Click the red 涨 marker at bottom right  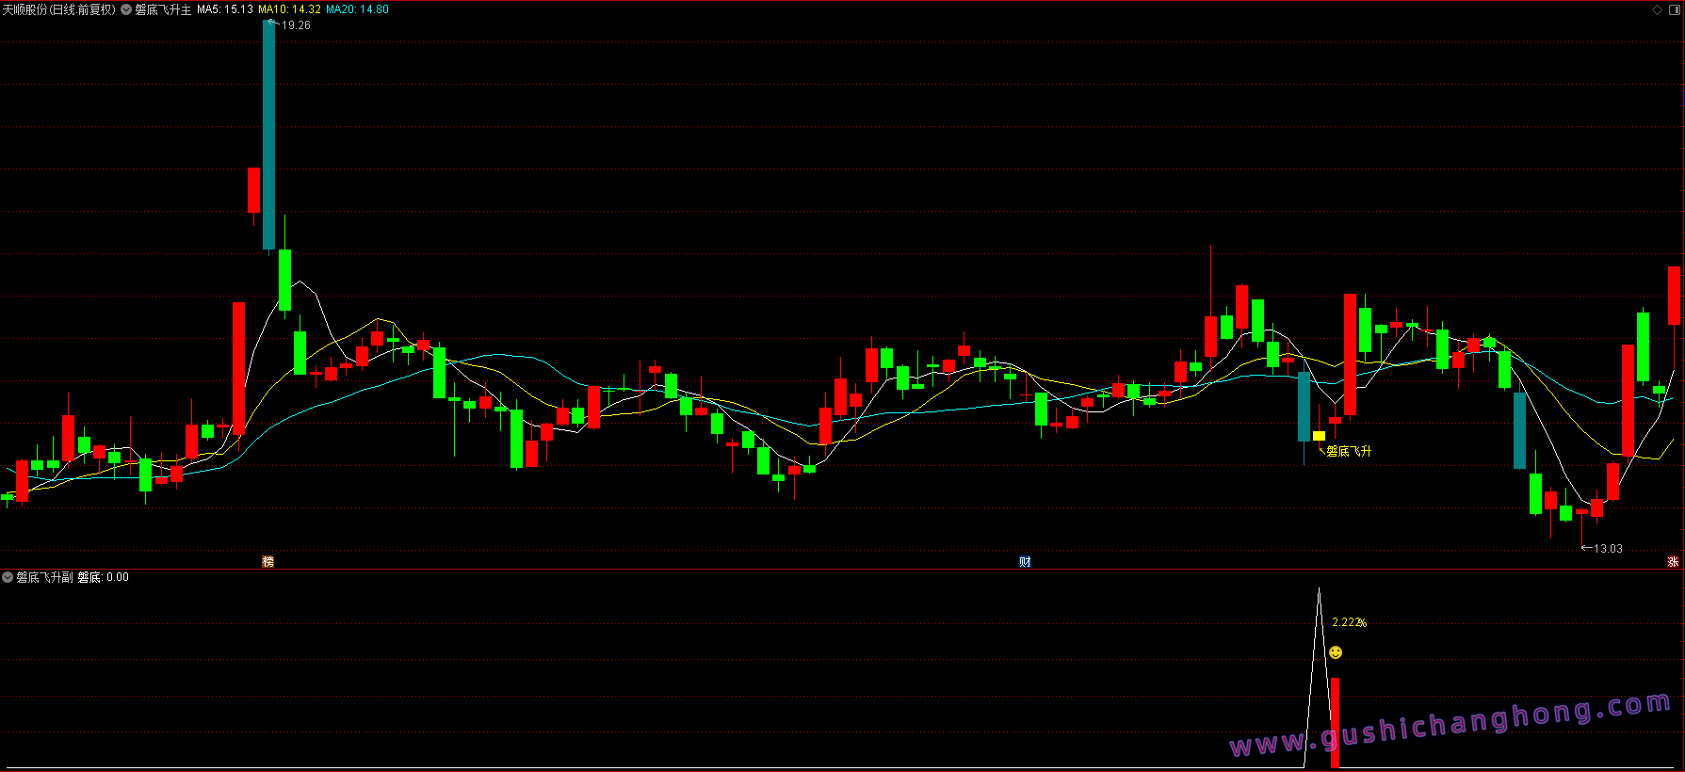[x=1673, y=562]
